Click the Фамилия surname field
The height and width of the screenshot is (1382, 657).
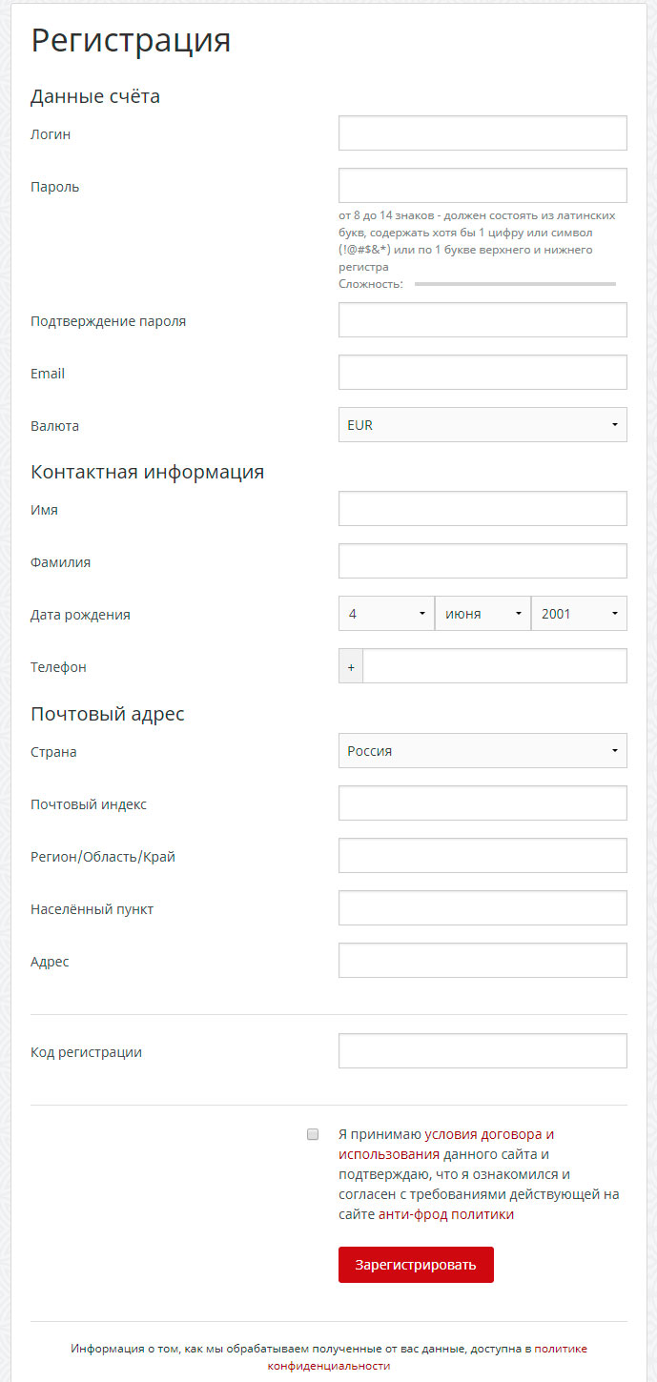tap(482, 561)
